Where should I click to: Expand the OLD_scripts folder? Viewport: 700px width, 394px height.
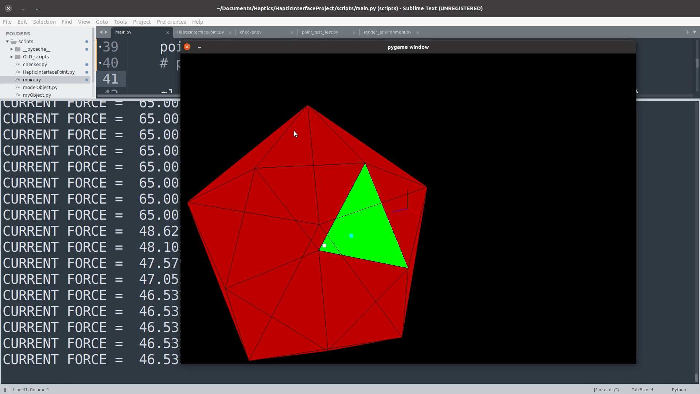pyautogui.click(x=11, y=57)
